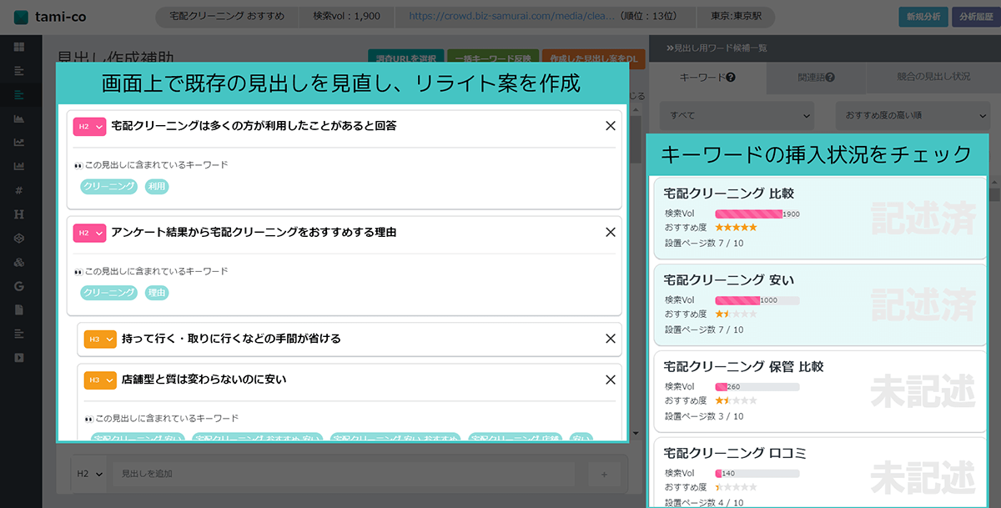Click the line chart icon in sidebar
The width and height of the screenshot is (1001, 508).
coord(19,143)
